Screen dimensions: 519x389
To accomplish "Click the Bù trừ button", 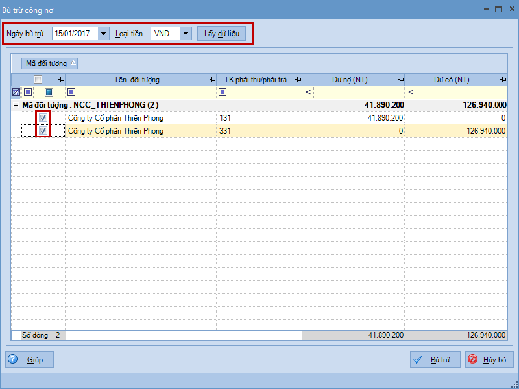I will click(x=435, y=360).
